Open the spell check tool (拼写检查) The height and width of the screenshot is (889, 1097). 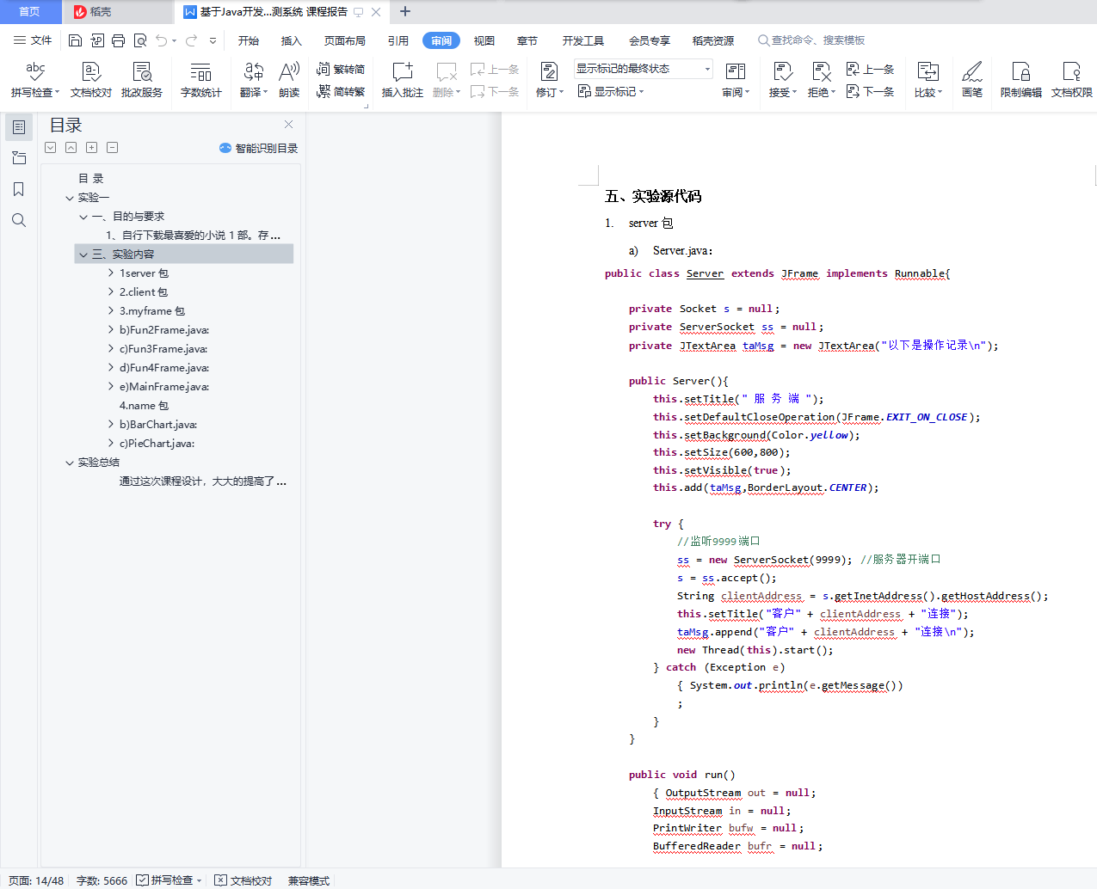tap(34, 79)
